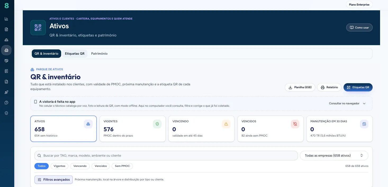Image resolution: width=388 pixels, height=187 pixels.
Task: Open the handshake sidebar icon
Action: point(6,61)
